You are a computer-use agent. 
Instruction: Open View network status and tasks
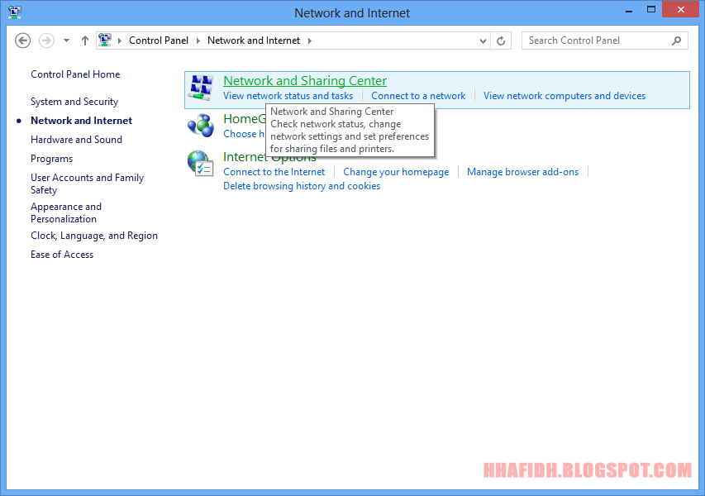click(288, 95)
